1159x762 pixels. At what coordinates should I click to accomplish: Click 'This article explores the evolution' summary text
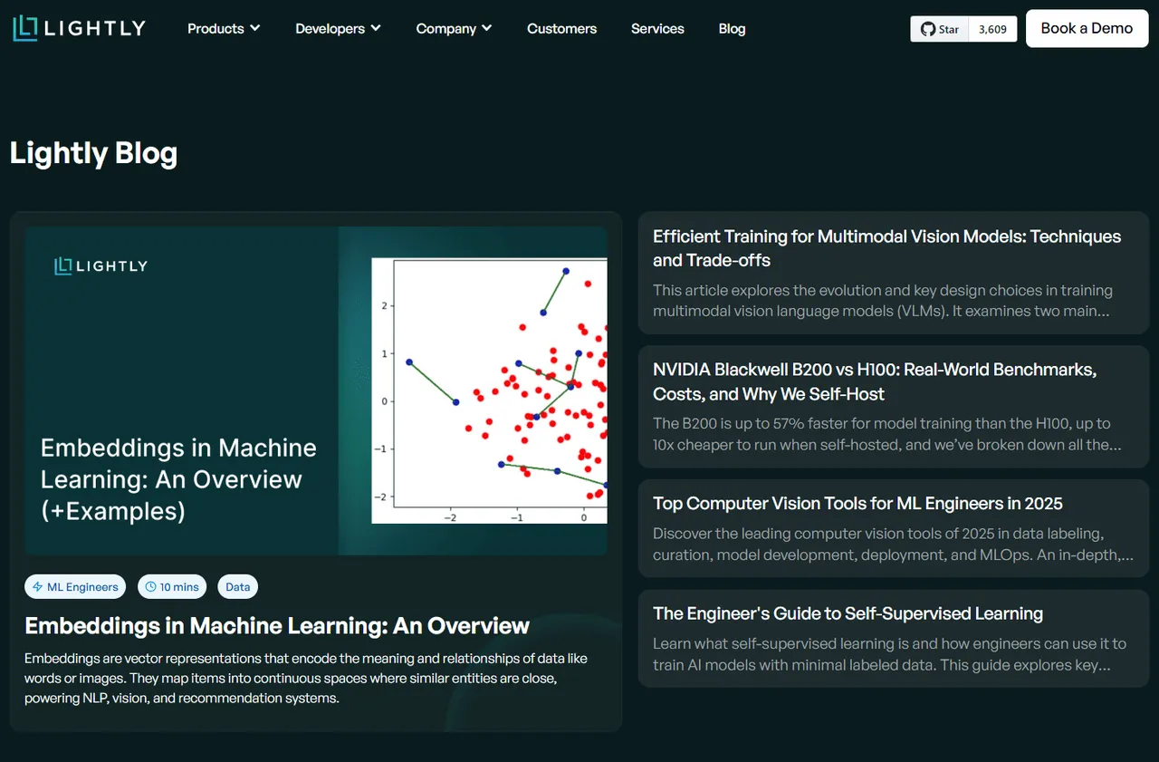tap(883, 301)
